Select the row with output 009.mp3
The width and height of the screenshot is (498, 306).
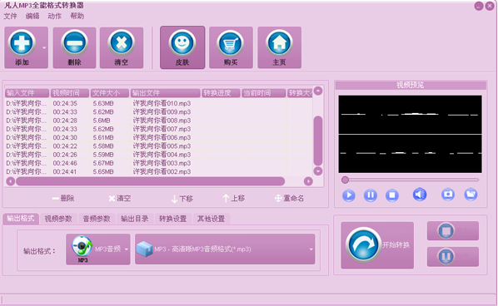coord(159,112)
